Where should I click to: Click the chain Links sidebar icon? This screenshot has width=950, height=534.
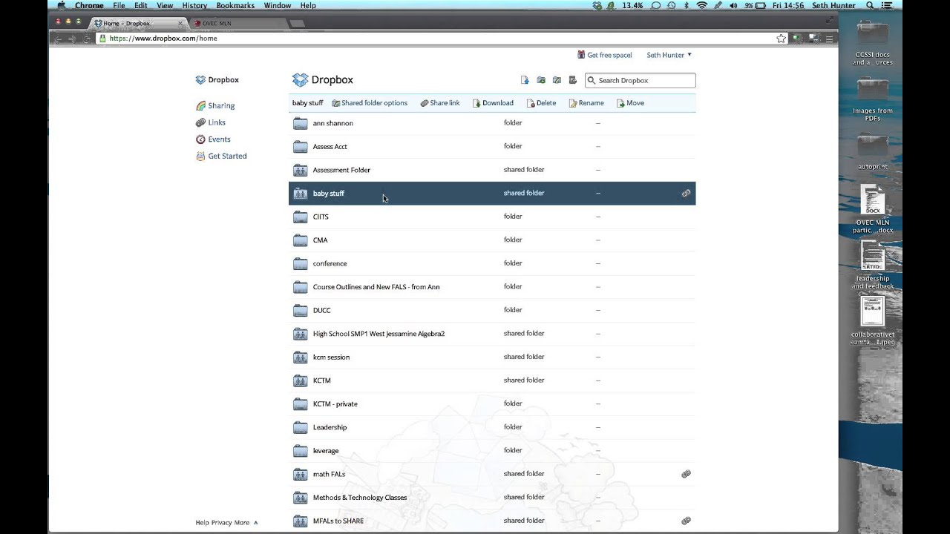click(200, 122)
